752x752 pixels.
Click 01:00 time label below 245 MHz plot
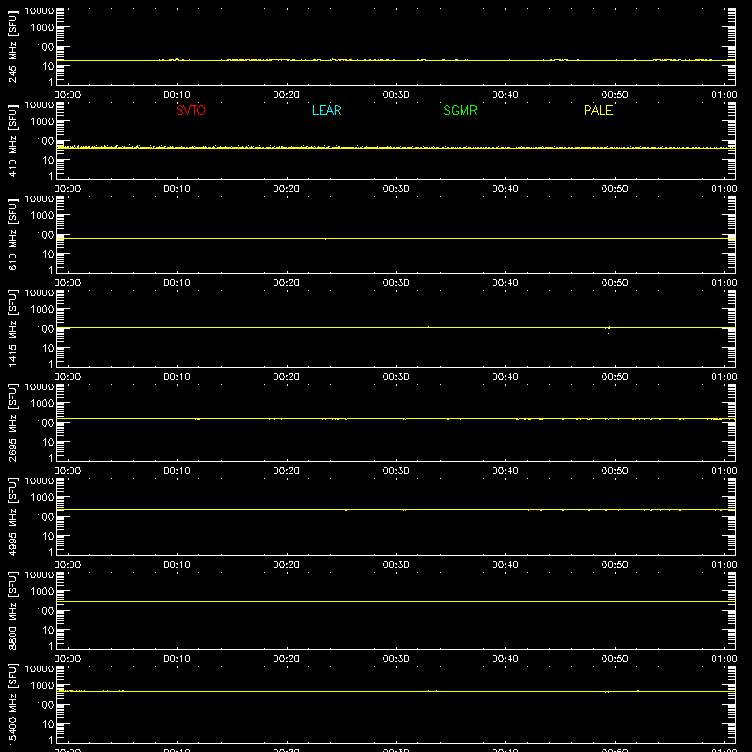(724, 95)
